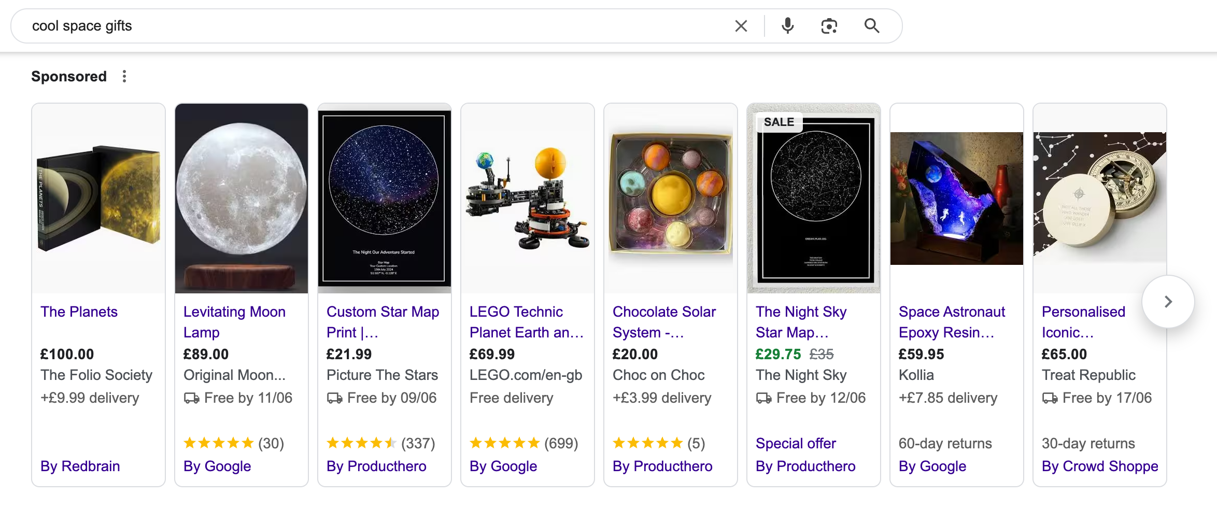1217x509 pixels.
Task: Open 'The Planets' product link
Action: pos(79,312)
